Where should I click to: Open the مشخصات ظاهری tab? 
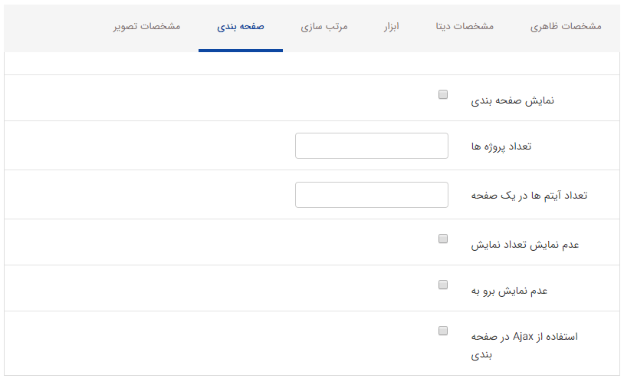(x=566, y=26)
